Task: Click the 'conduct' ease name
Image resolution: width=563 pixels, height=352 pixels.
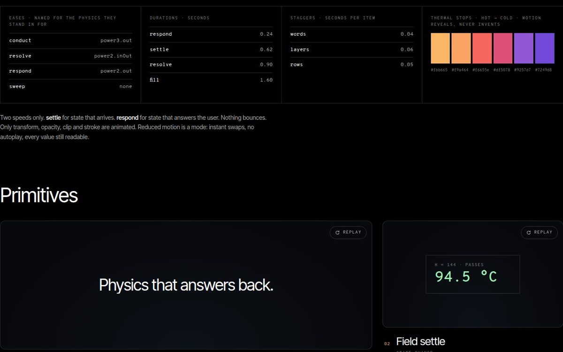Action: pos(20,40)
